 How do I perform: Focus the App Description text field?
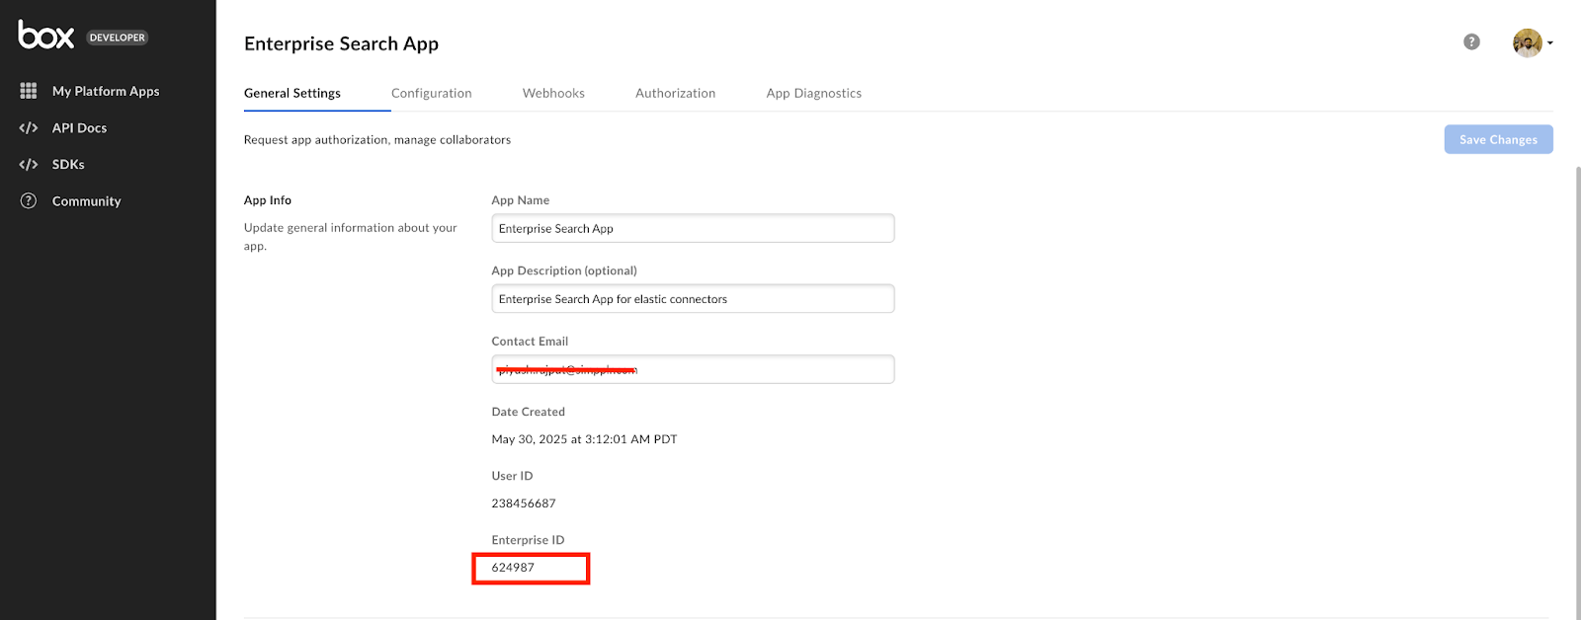[693, 299]
